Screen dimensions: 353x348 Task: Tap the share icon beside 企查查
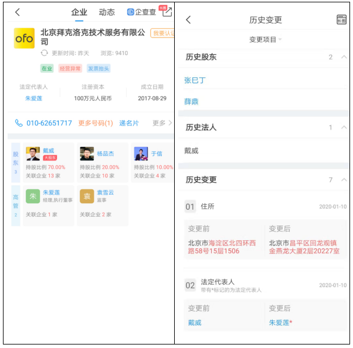(167, 12)
